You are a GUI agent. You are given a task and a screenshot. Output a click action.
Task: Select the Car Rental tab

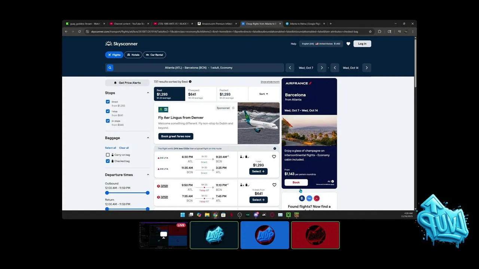point(154,55)
